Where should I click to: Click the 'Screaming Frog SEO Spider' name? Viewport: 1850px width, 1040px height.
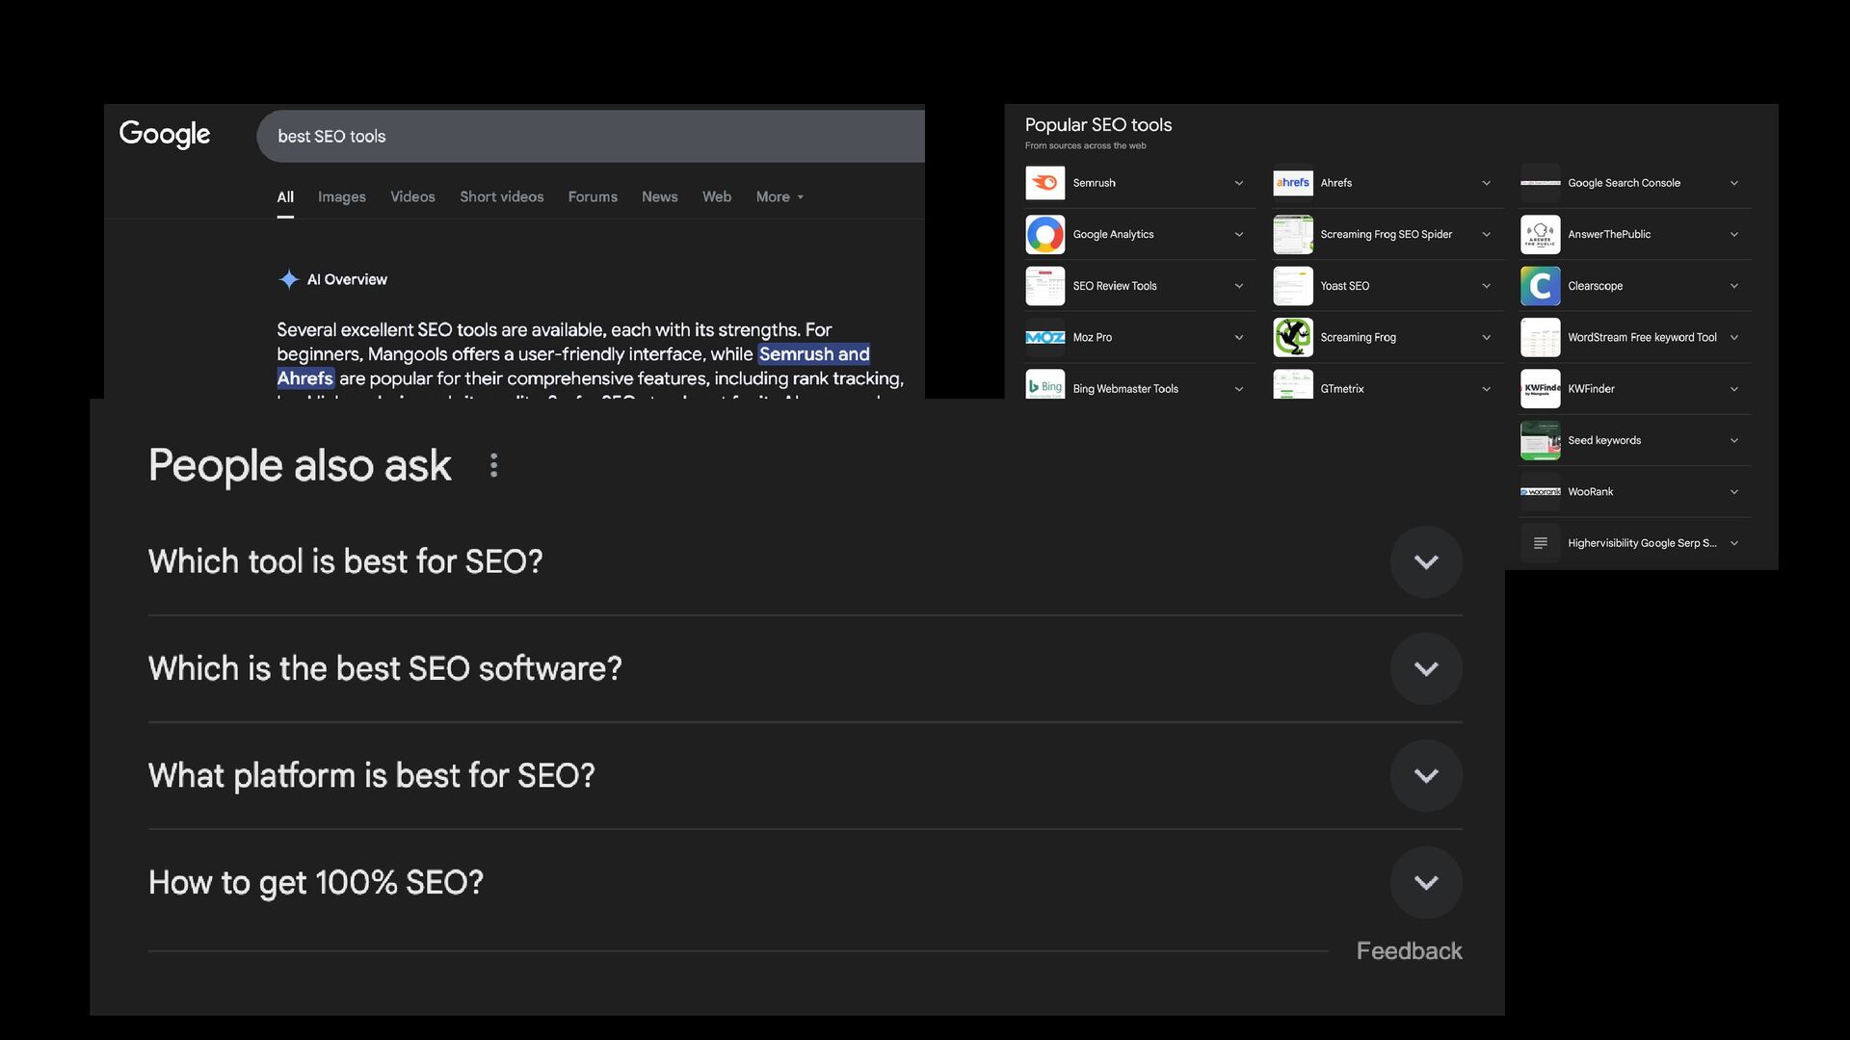coord(1386,234)
